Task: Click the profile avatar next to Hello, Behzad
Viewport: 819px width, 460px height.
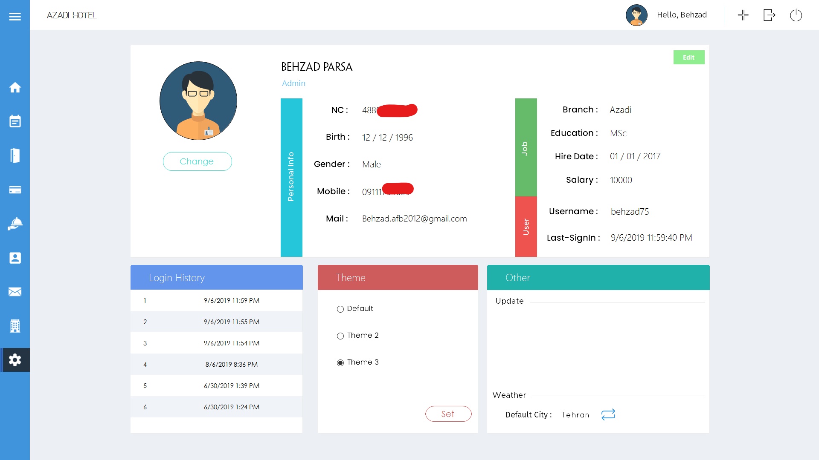Action: (636, 15)
